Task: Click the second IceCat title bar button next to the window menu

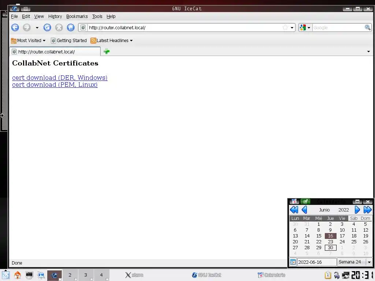Action: pyautogui.click(x=26, y=9)
